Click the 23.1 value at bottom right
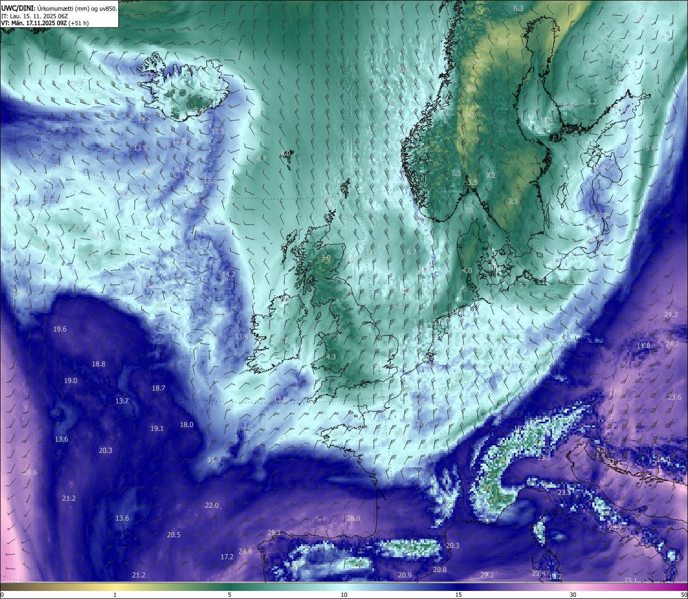 pyautogui.click(x=630, y=580)
